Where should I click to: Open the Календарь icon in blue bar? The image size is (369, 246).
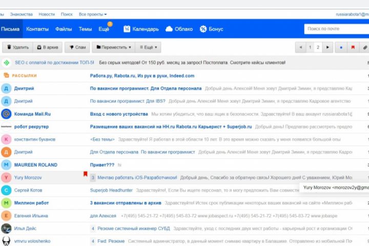click(127, 29)
